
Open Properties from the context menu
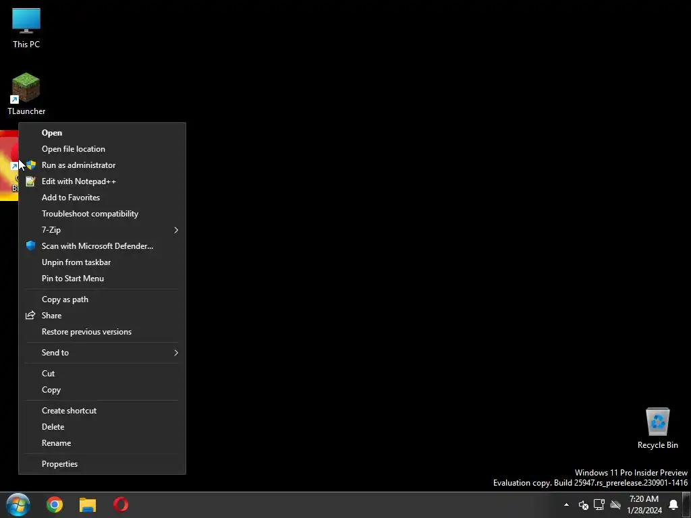tap(102, 464)
